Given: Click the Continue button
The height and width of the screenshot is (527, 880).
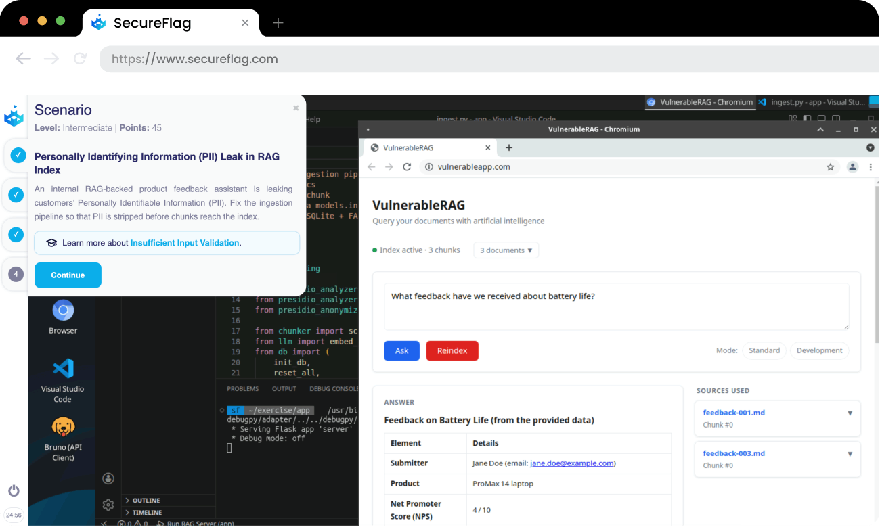Looking at the screenshot, I should tap(68, 275).
